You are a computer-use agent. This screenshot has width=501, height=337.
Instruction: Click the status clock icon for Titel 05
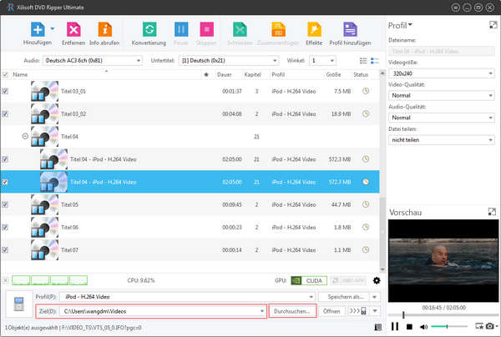pyautogui.click(x=366, y=204)
